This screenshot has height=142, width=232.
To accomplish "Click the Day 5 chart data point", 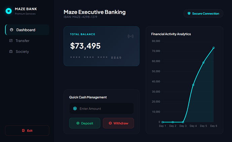I will [x=203, y=63].
